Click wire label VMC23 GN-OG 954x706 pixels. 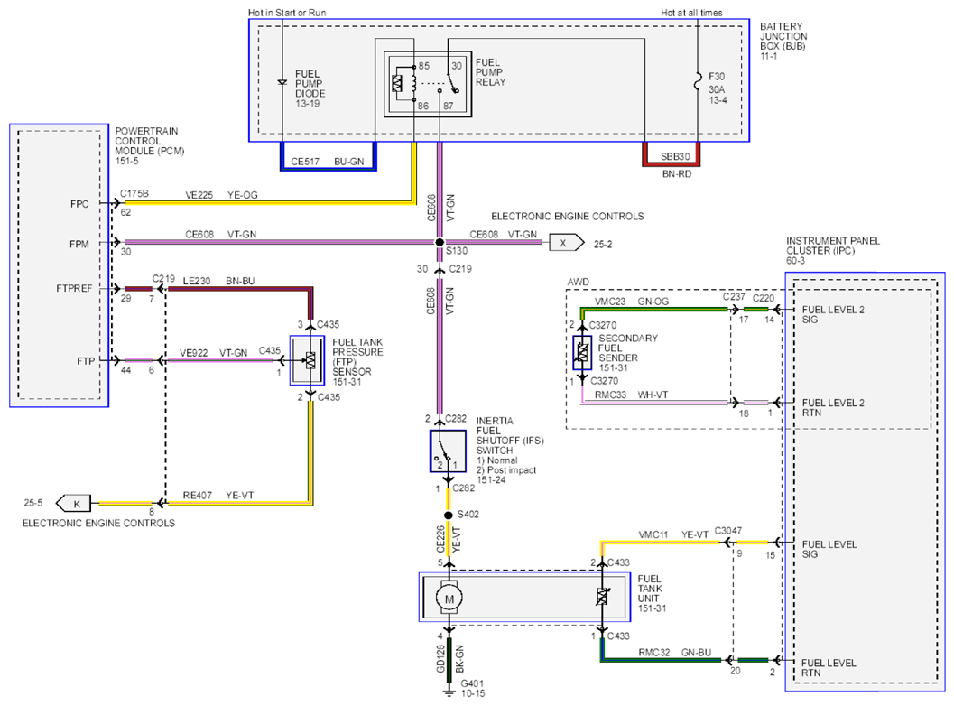click(x=632, y=302)
